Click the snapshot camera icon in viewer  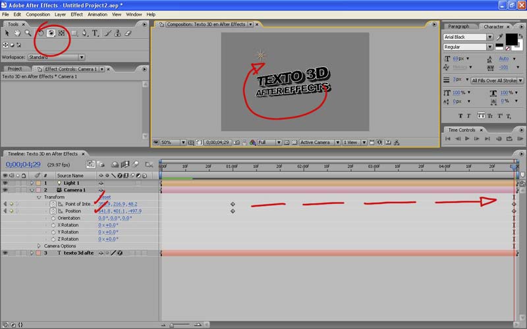[x=236, y=142]
